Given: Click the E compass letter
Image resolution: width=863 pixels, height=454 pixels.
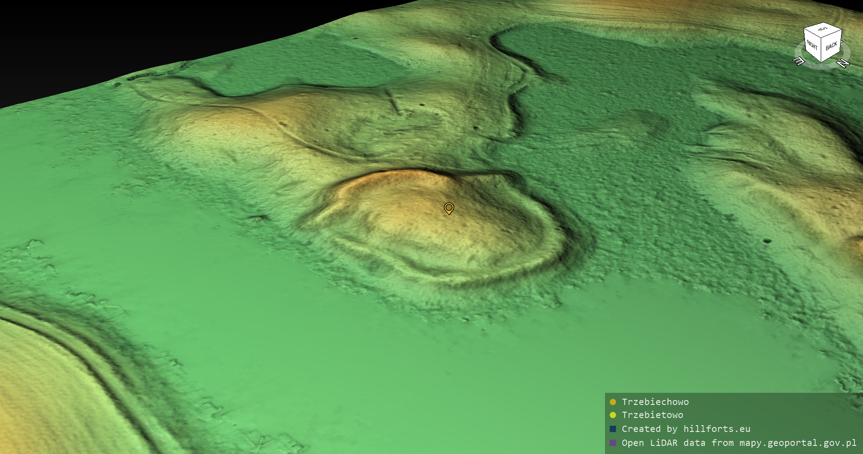Looking at the screenshot, I should pyautogui.click(x=799, y=61).
